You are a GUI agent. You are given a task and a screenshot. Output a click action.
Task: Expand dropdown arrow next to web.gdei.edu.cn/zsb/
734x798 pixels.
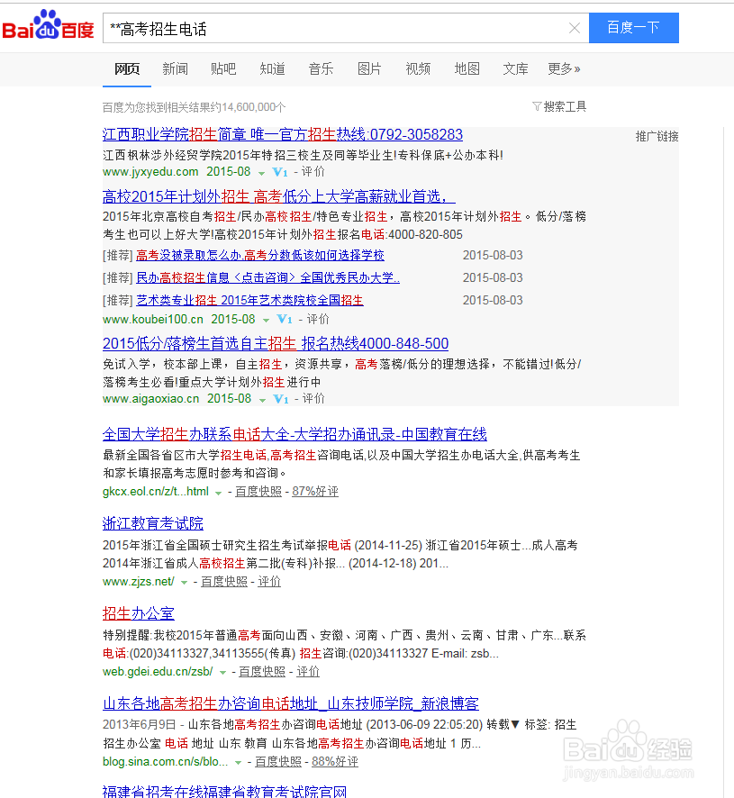(222, 673)
